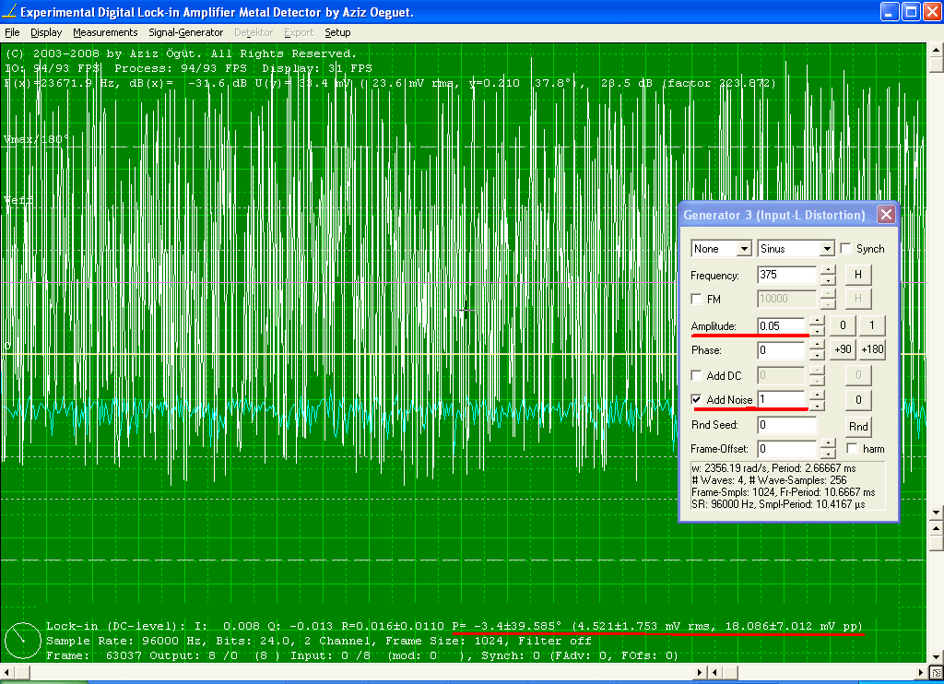Set amplitude to 1 with button
Viewport: 944px width, 684px height.
pos(871,324)
